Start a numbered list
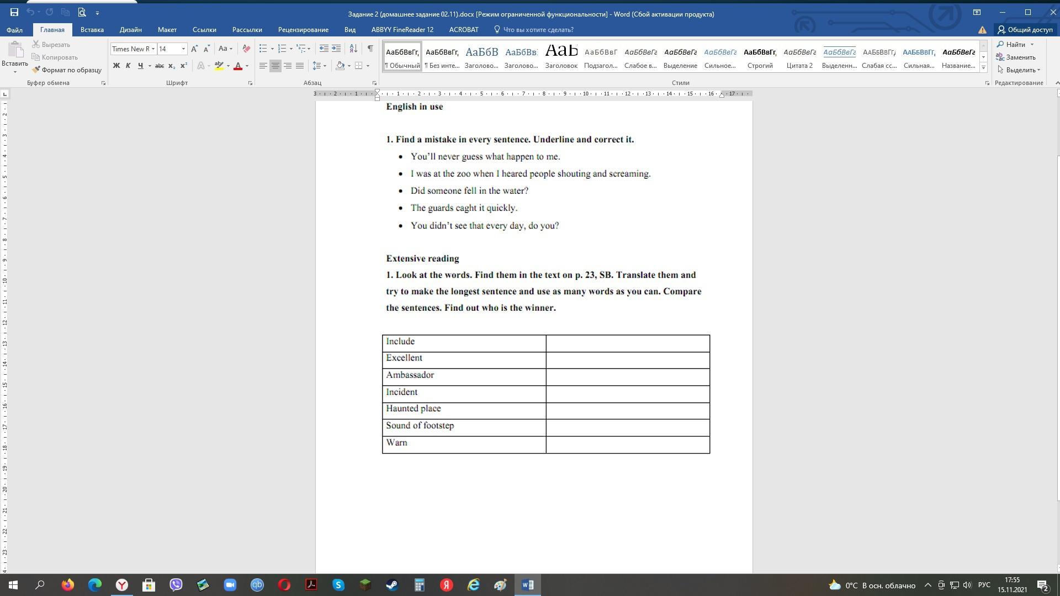The image size is (1060, 596). (x=282, y=49)
